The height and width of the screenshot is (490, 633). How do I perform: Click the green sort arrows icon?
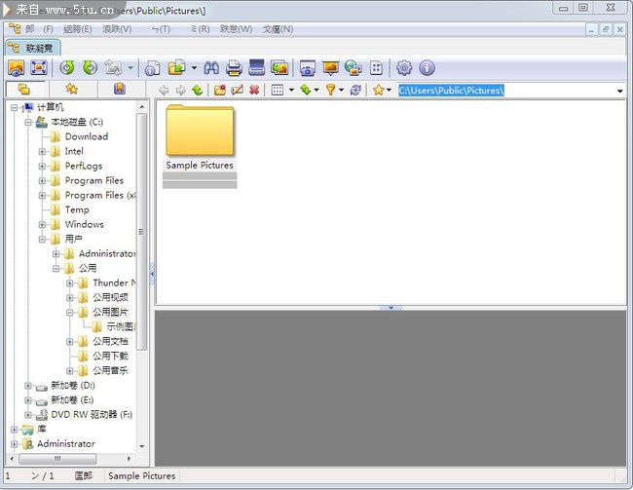pos(306,90)
